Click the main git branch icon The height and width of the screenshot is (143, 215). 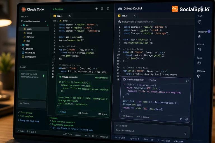tap(18, 131)
